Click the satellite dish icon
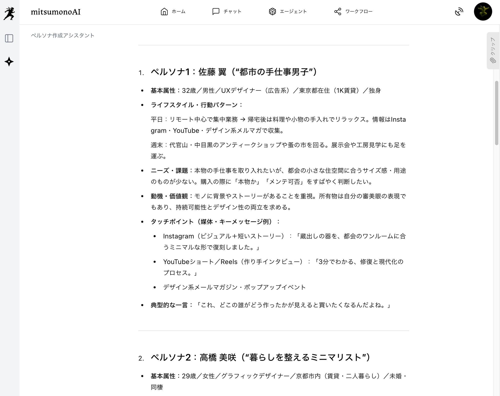The image size is (500, 396). [459, 11]
